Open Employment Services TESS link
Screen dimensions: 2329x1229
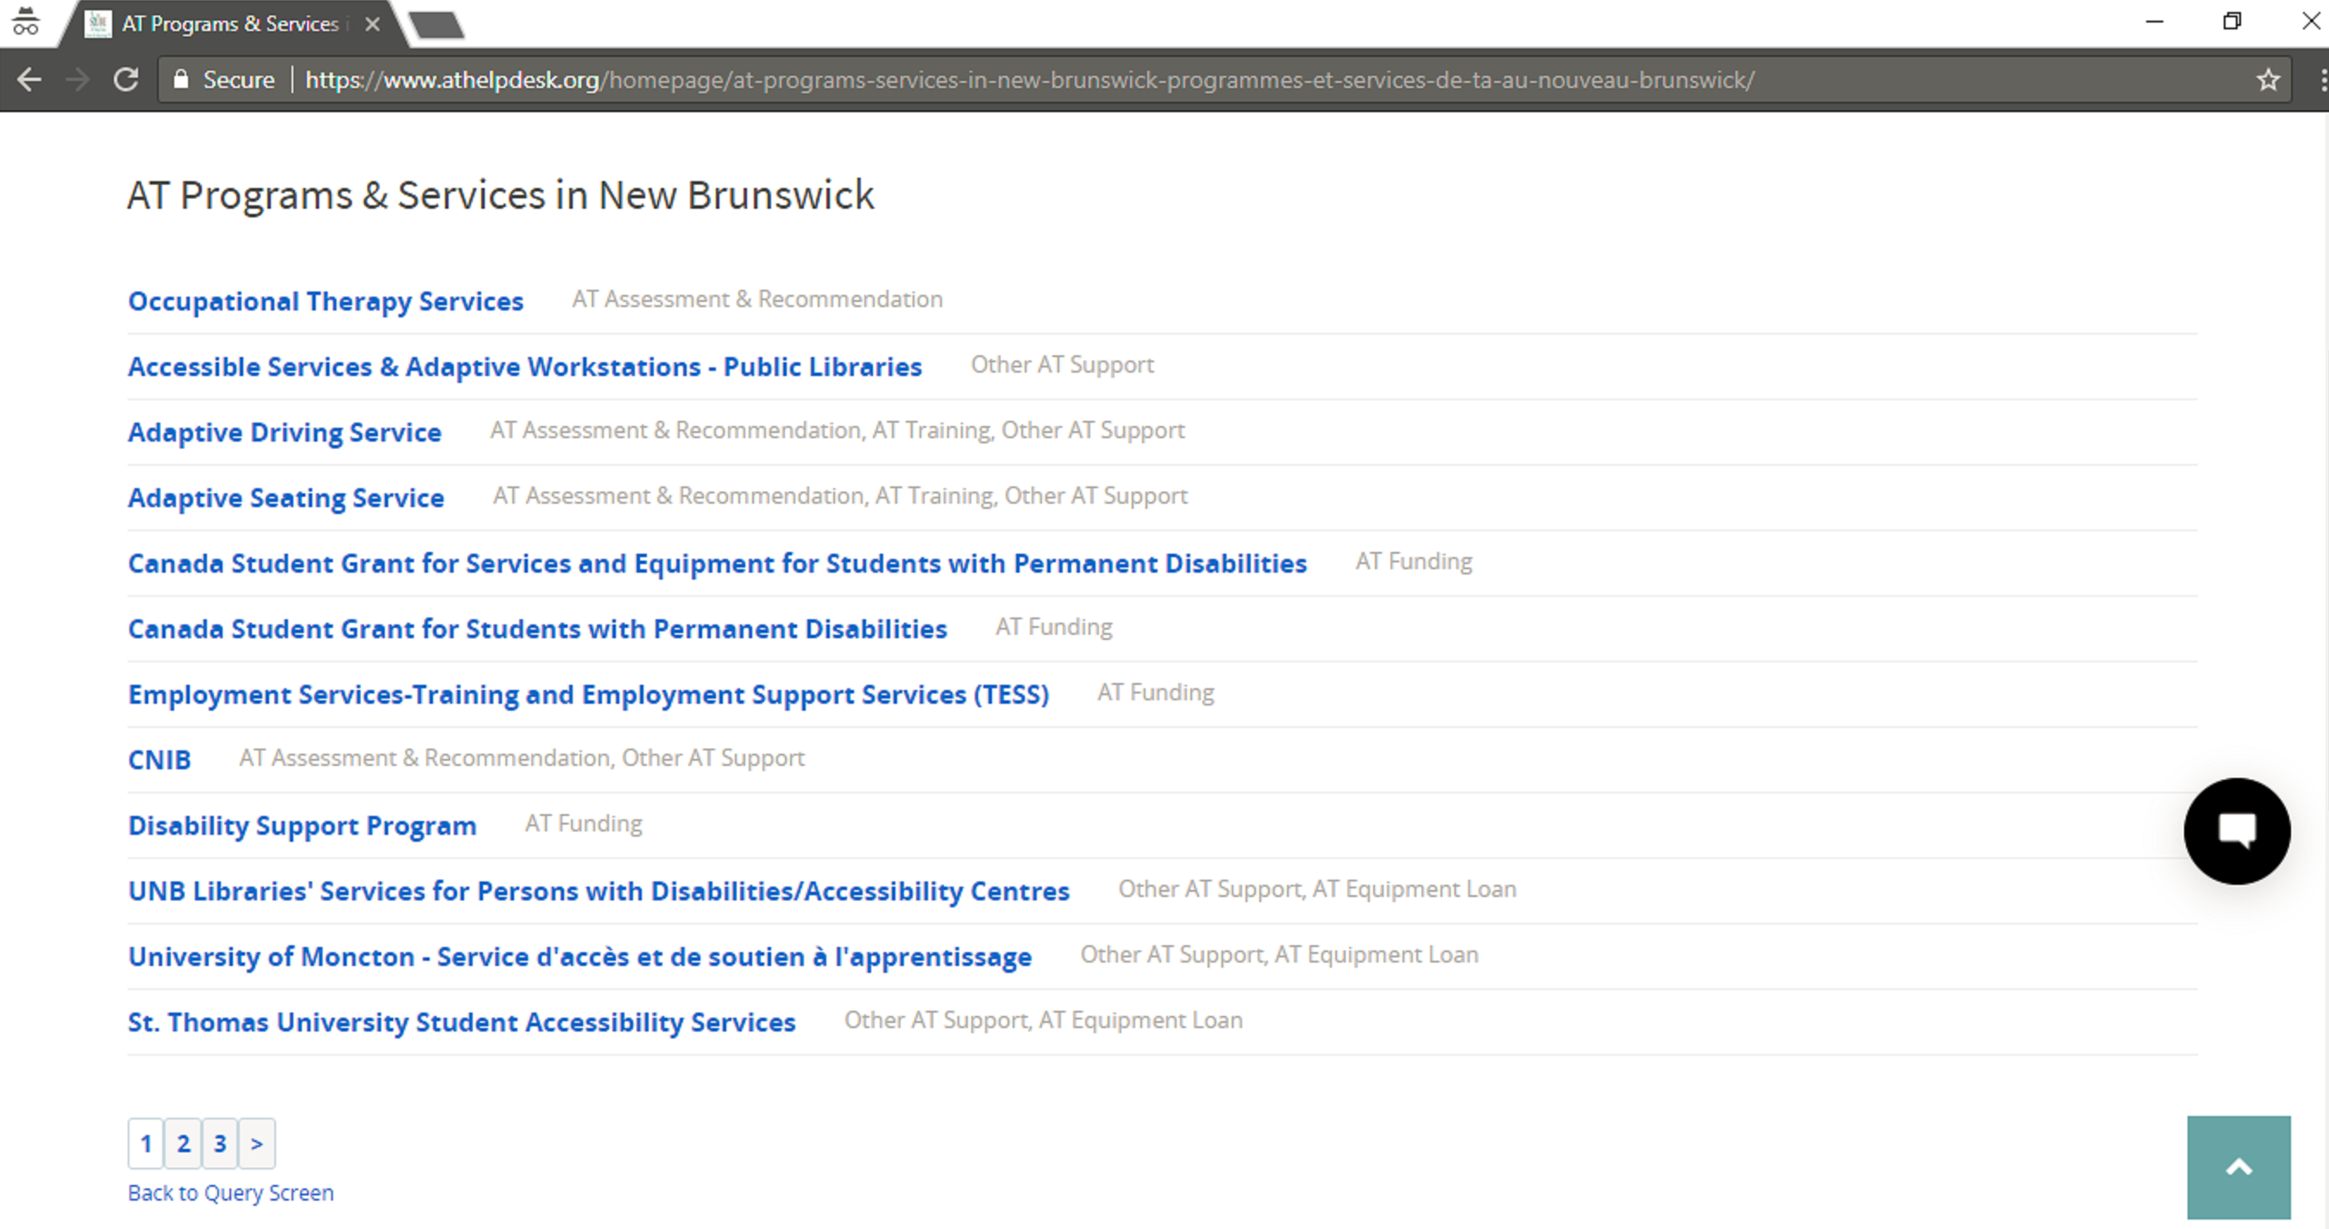[x=588, y=694]
